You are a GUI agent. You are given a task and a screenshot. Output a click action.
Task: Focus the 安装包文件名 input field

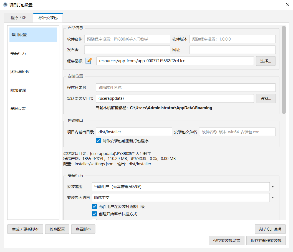tap(237, 132)
